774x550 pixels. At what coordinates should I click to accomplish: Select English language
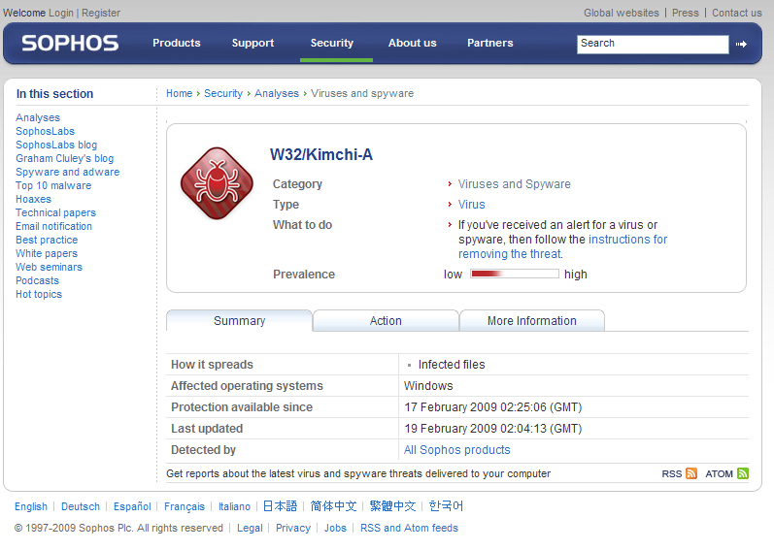pos(31,506)
